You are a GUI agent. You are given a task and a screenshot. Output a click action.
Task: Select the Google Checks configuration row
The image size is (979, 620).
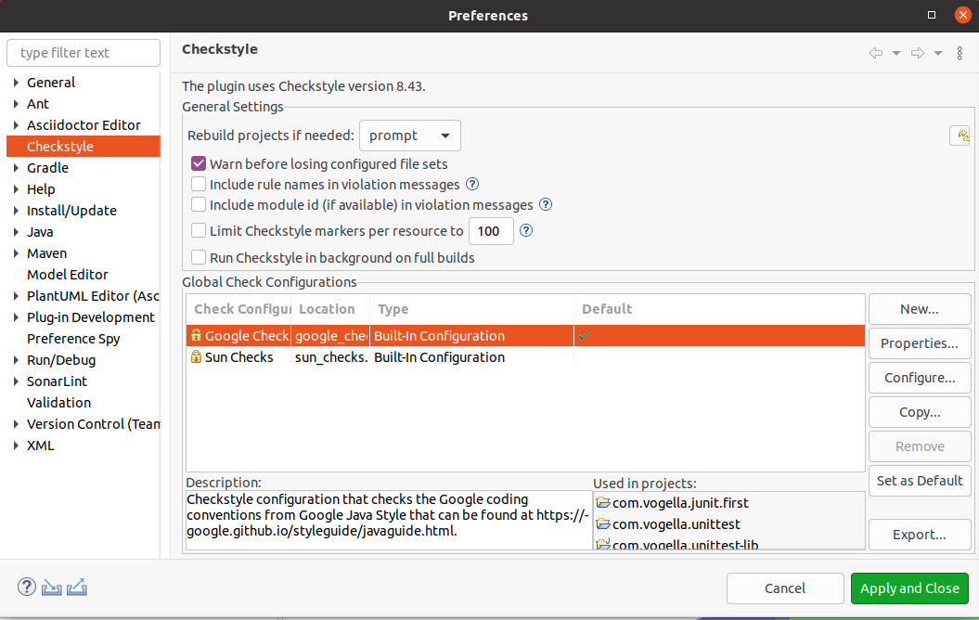pyautogui.click(x=525, y=335)
